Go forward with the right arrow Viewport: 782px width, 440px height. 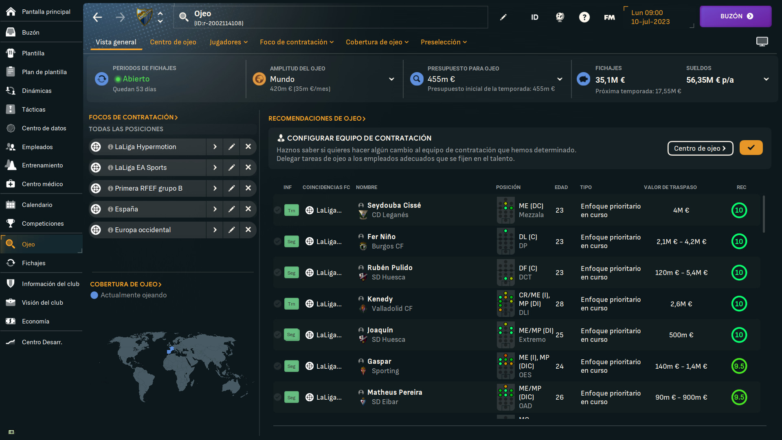click(x=120, y=17)
